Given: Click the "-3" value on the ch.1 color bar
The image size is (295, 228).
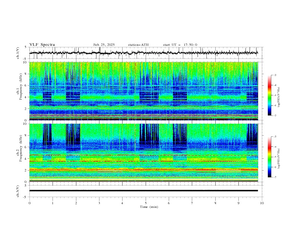Looking at the screenshot, I should pyautogui.click(x=275, y=75).
